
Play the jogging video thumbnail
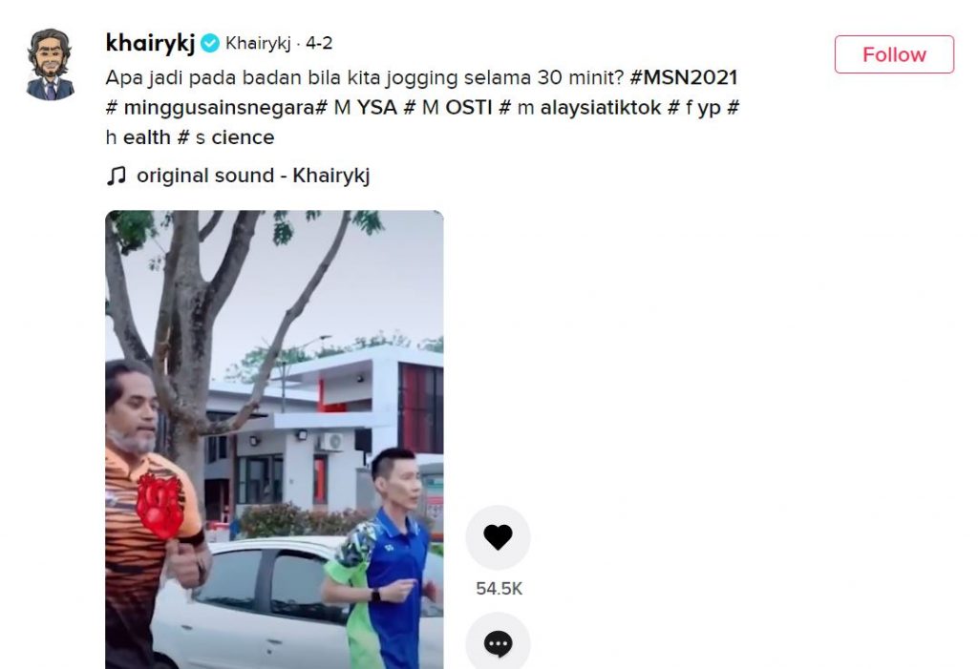(274, 440)
